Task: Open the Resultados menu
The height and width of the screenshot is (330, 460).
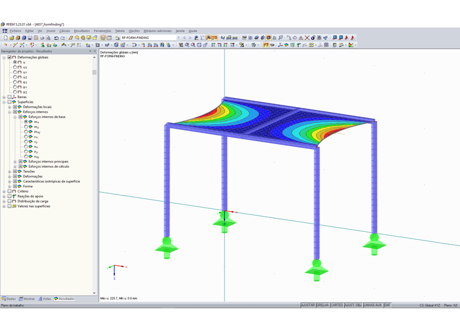Action: [82, 31]
